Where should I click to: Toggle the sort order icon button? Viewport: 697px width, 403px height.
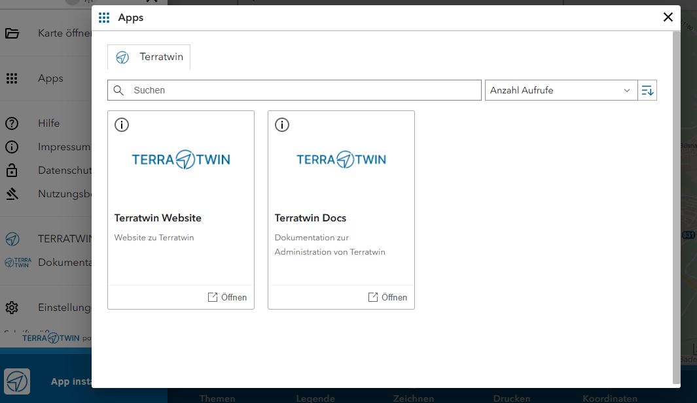click(x=647, y=90)
